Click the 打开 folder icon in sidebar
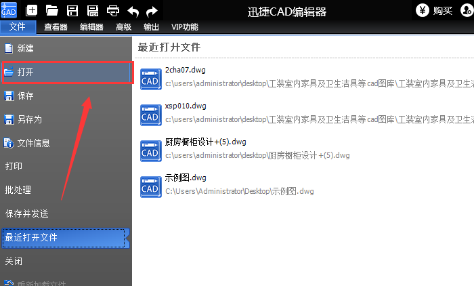 click(8, 72)
